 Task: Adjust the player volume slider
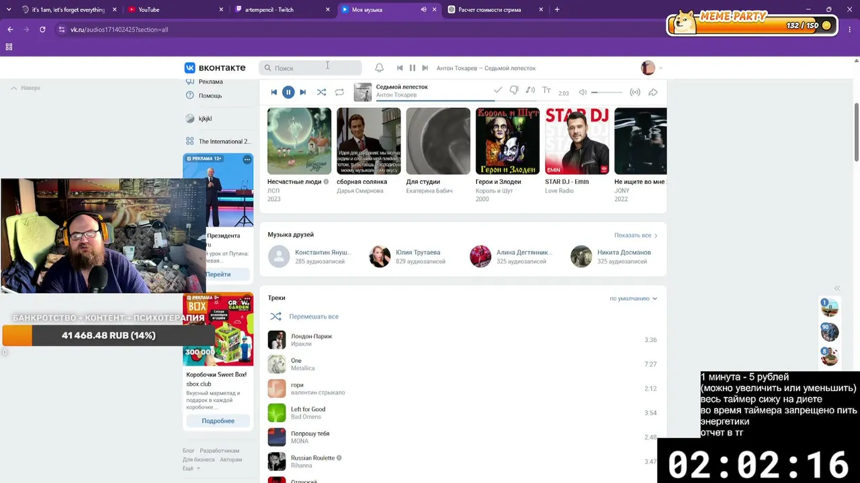point(607,93)
